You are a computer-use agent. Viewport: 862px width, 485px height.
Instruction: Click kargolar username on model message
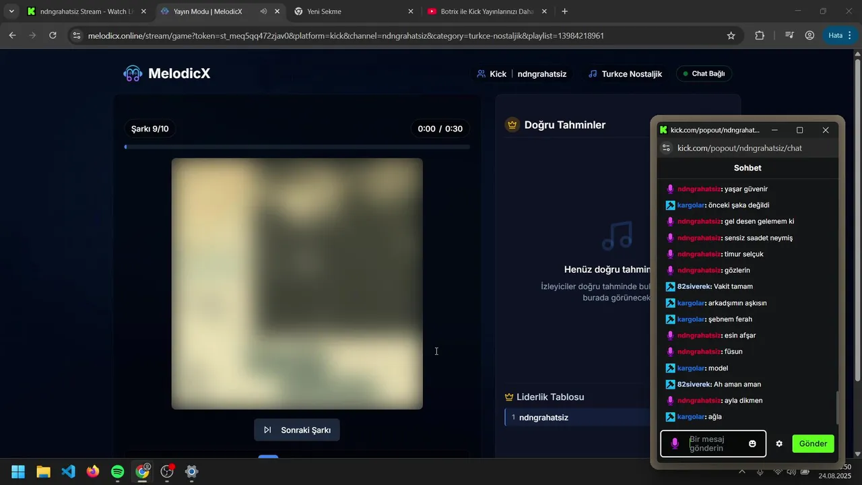point(690,368)
